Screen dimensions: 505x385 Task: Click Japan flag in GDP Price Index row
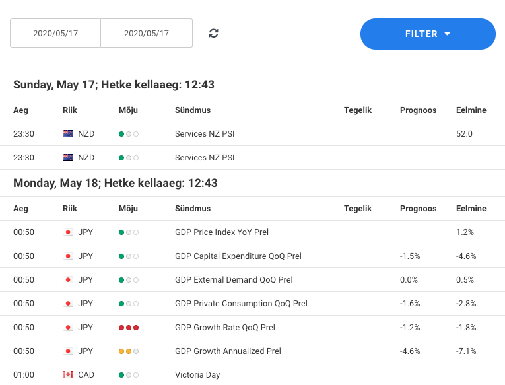[67, 232]
